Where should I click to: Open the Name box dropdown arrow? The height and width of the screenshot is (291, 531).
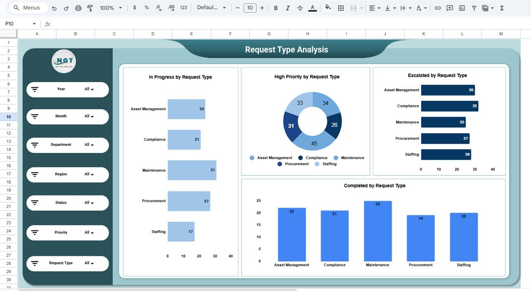(x=34, y=24)
